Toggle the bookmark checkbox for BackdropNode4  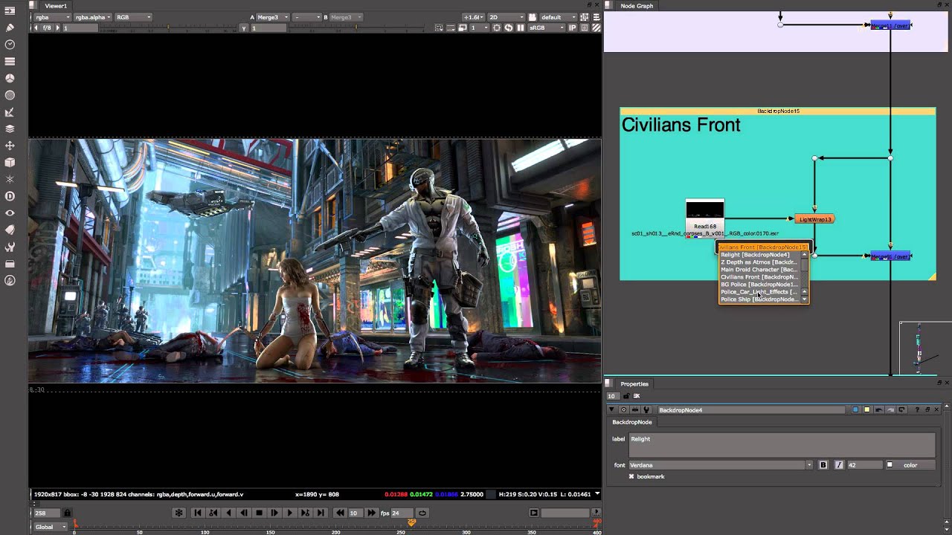coord(631,476)
